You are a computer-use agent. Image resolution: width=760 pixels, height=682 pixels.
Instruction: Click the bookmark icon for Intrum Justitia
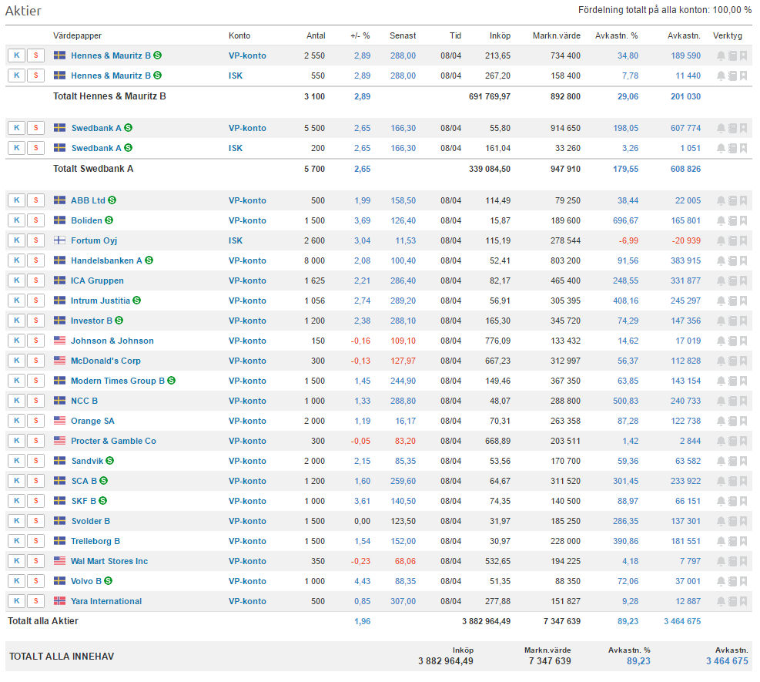(x=743, y=301)
